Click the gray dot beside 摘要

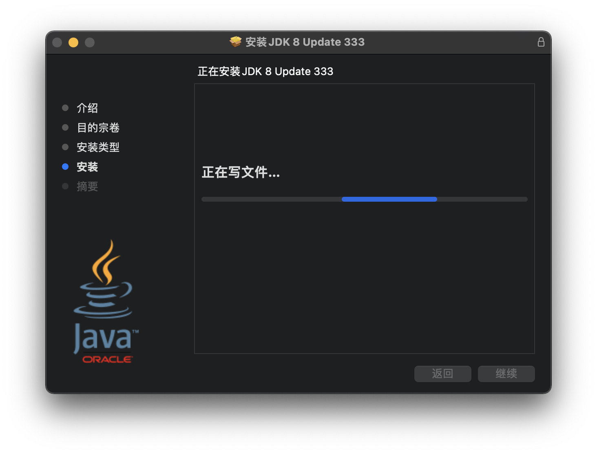[x=65, y=186]
